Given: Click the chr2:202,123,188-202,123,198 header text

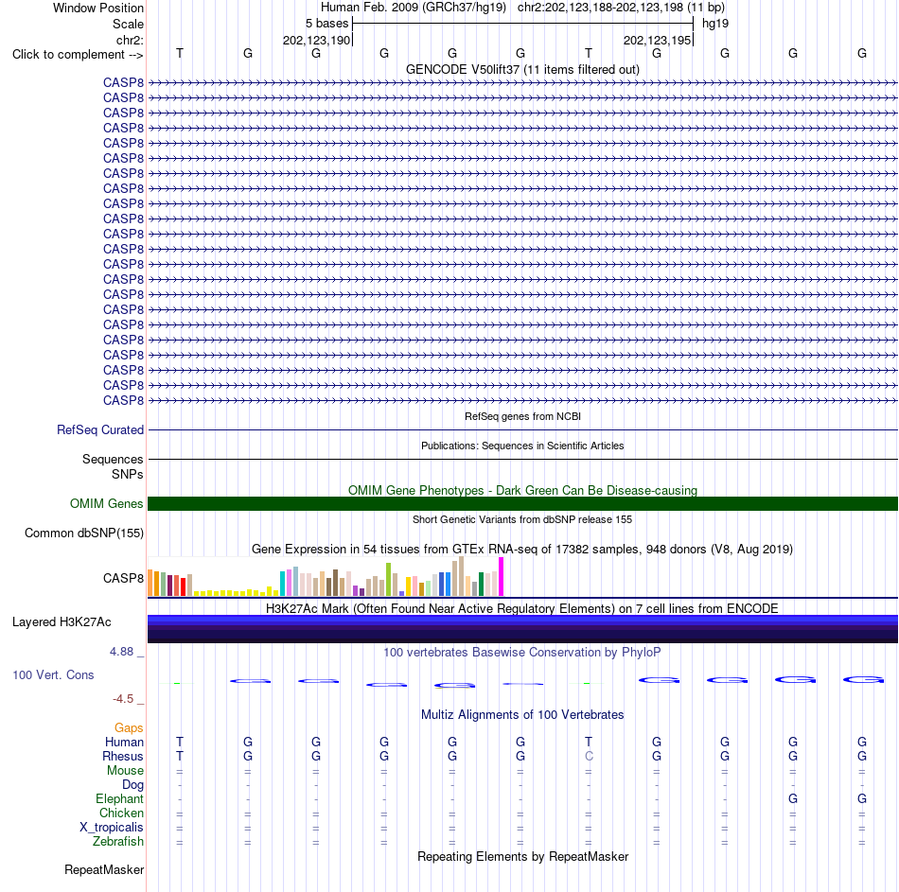Looking at the screenshot, I should point(621,8).
